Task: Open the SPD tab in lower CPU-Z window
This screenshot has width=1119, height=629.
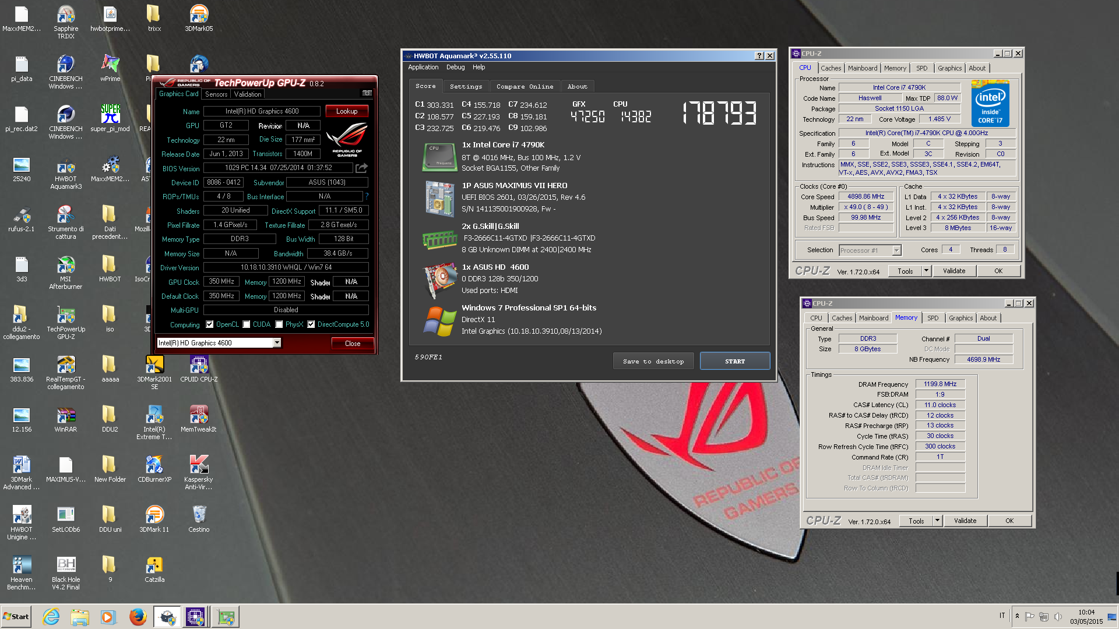Action: [933, 318]
